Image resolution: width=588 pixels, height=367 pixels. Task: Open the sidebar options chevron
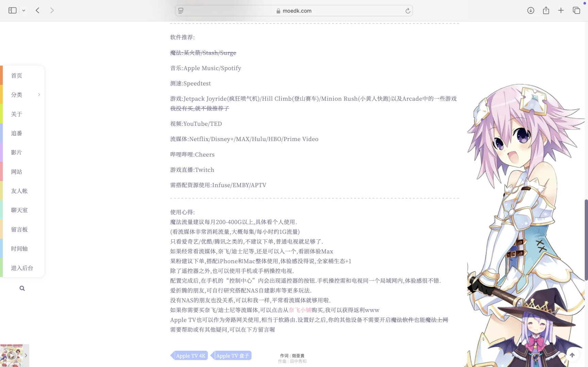[x=23, y=10]
